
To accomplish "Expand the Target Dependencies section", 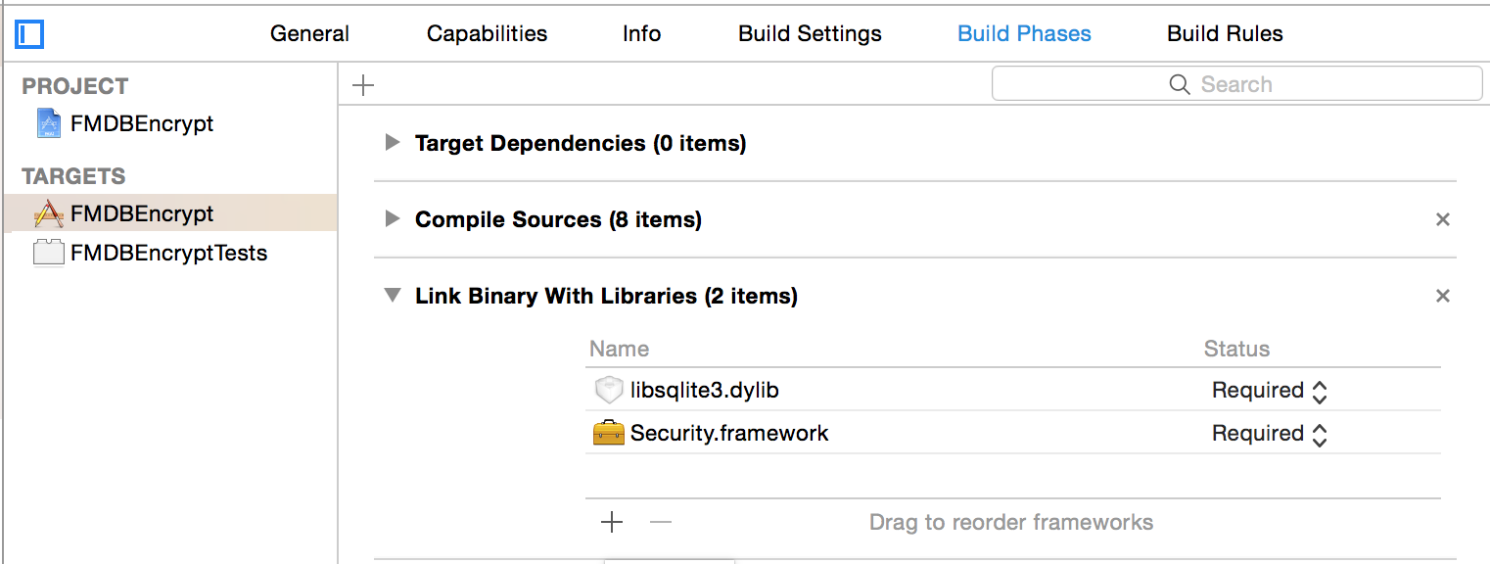I will pos(393,143).
